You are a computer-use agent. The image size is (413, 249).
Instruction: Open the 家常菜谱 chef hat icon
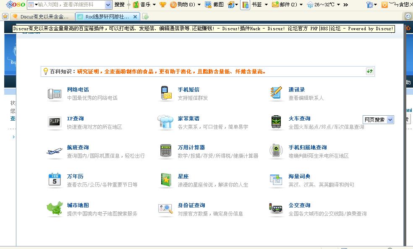pos(165,122)
